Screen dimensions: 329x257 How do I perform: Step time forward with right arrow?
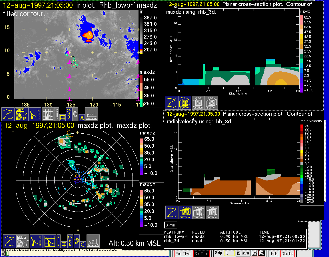coord(262,253)
